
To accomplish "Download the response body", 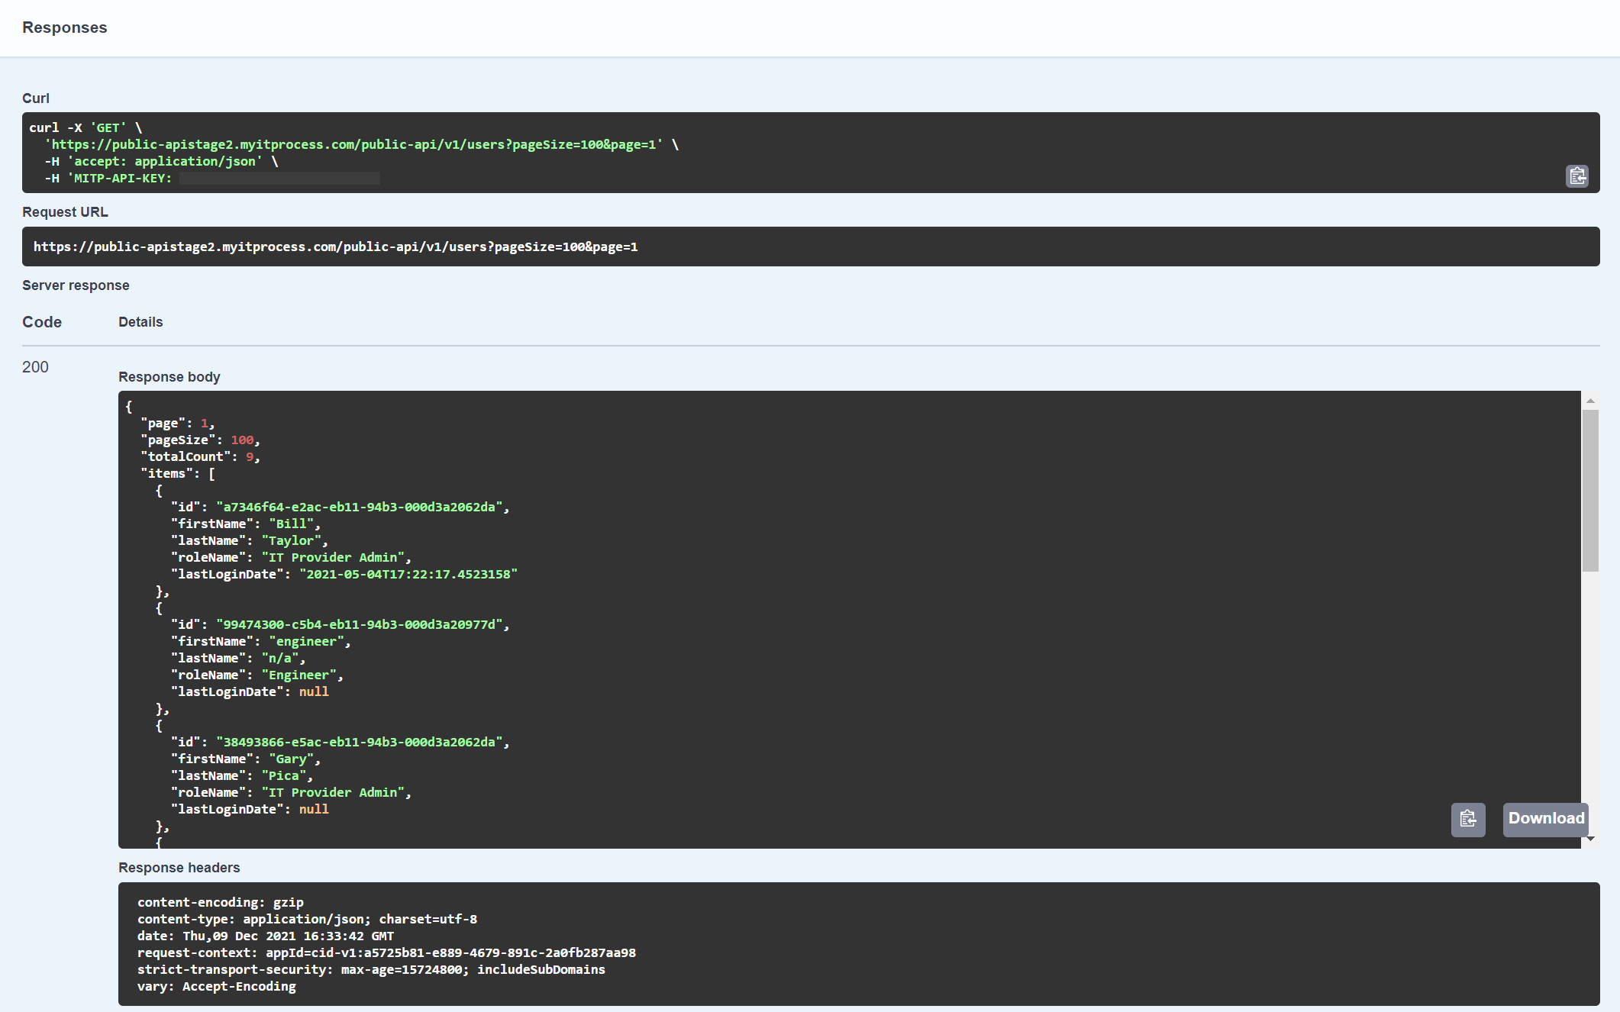I will click(x=1546, y=819).
